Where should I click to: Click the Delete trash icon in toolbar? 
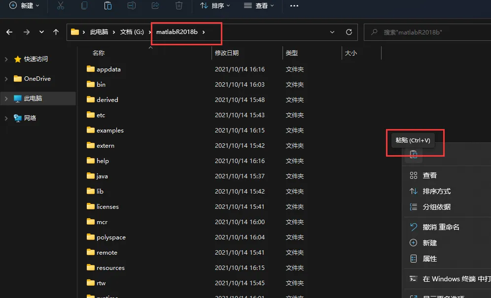coord(179,5)
